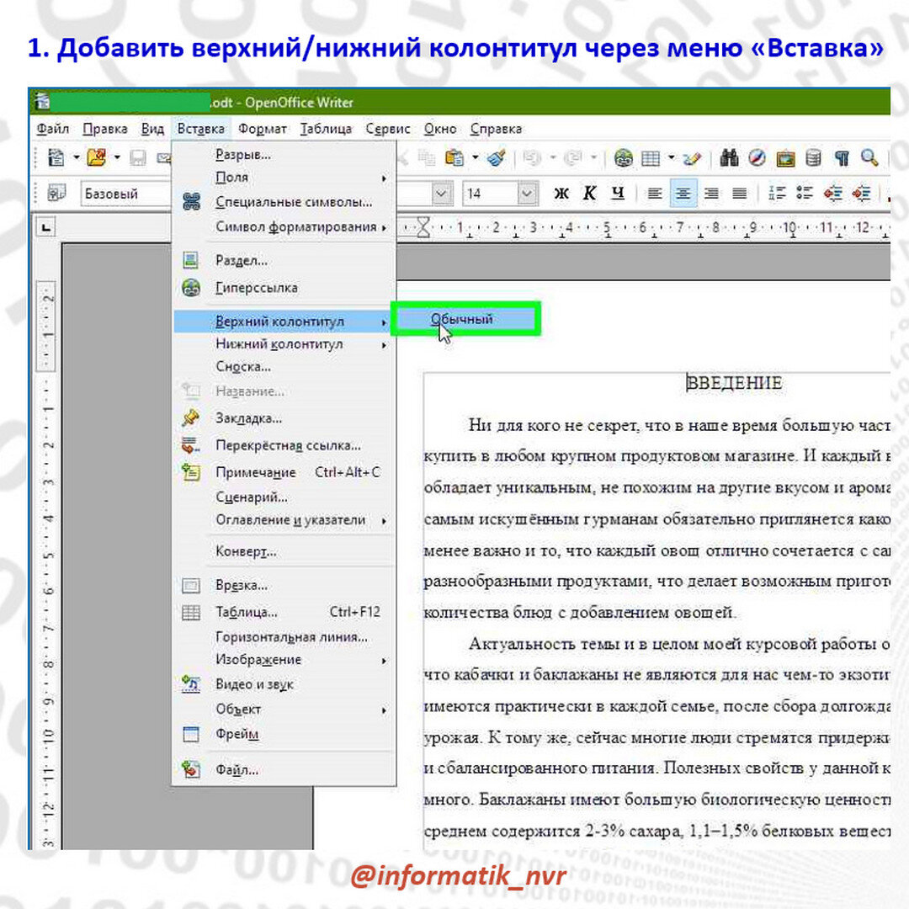
Task: Choose Специальные символы menu entry
Action: 284,202
